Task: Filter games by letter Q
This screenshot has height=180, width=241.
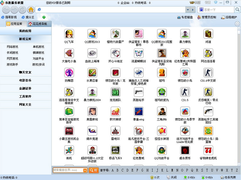Action: point(192,170)
